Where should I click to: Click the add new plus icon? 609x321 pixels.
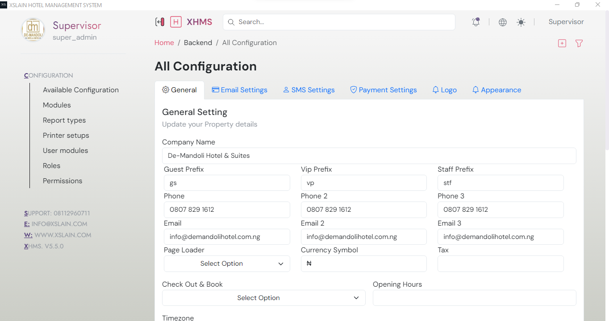(x=562, y=43)
